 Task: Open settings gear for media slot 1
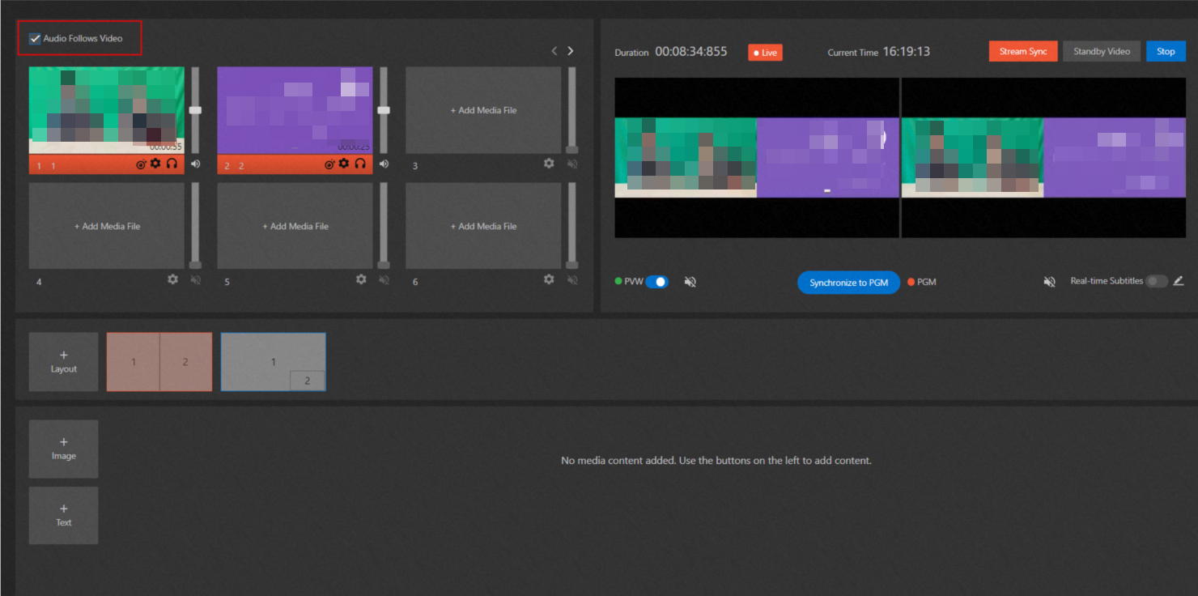155,164
